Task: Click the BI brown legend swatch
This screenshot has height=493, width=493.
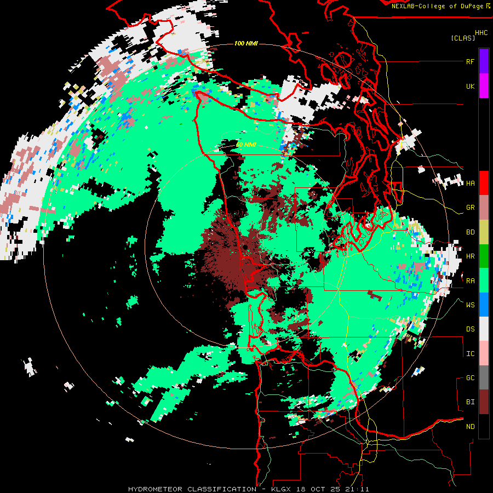Action: [x=484, y=402]
